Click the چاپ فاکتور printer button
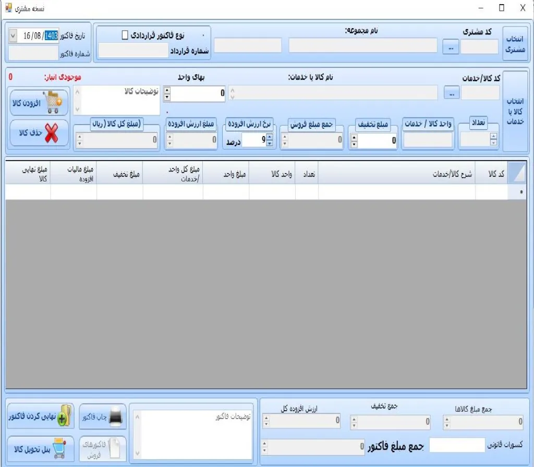This screenshot has width=534, height=467. 103,416
